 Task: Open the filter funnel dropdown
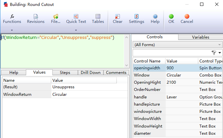(x=216, y=53)
